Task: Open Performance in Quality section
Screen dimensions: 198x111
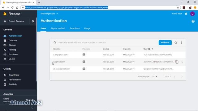Action: coord(15,80)
